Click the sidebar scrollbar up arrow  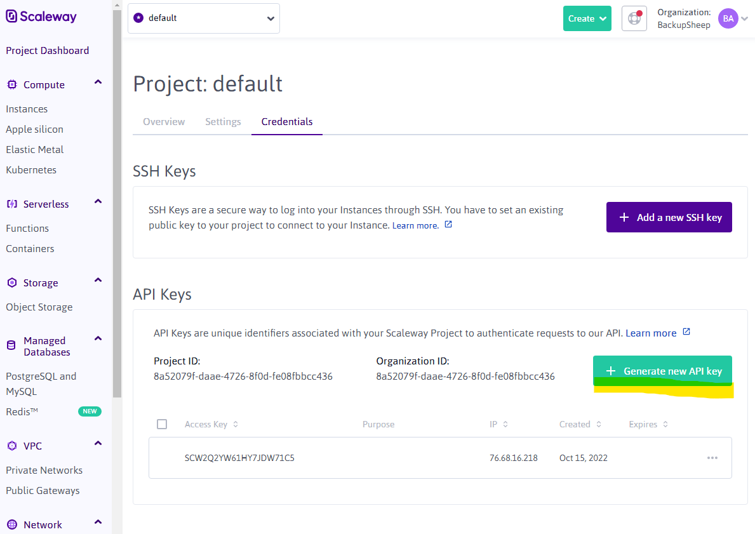tap(117, 5)
